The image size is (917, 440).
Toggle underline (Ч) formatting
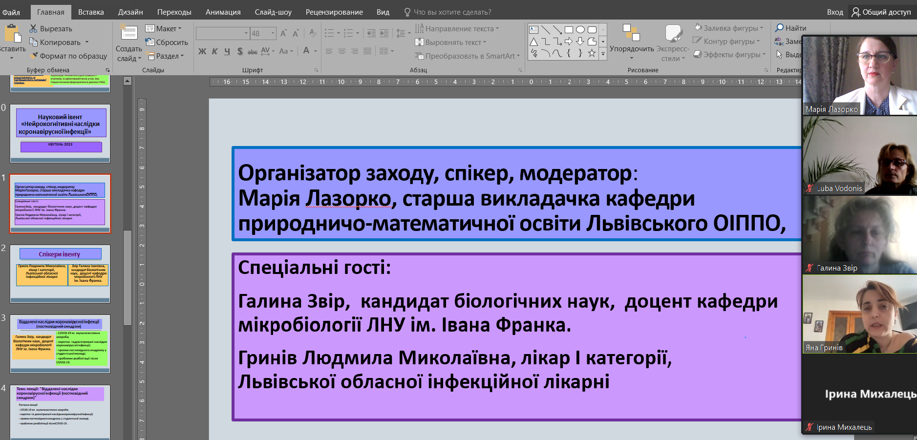point(227,51)
